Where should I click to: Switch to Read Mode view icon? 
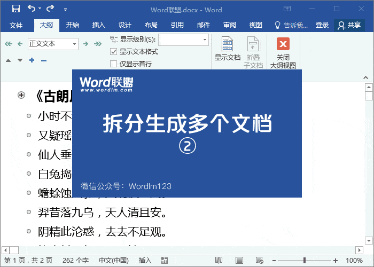click(x=219, y=261)
